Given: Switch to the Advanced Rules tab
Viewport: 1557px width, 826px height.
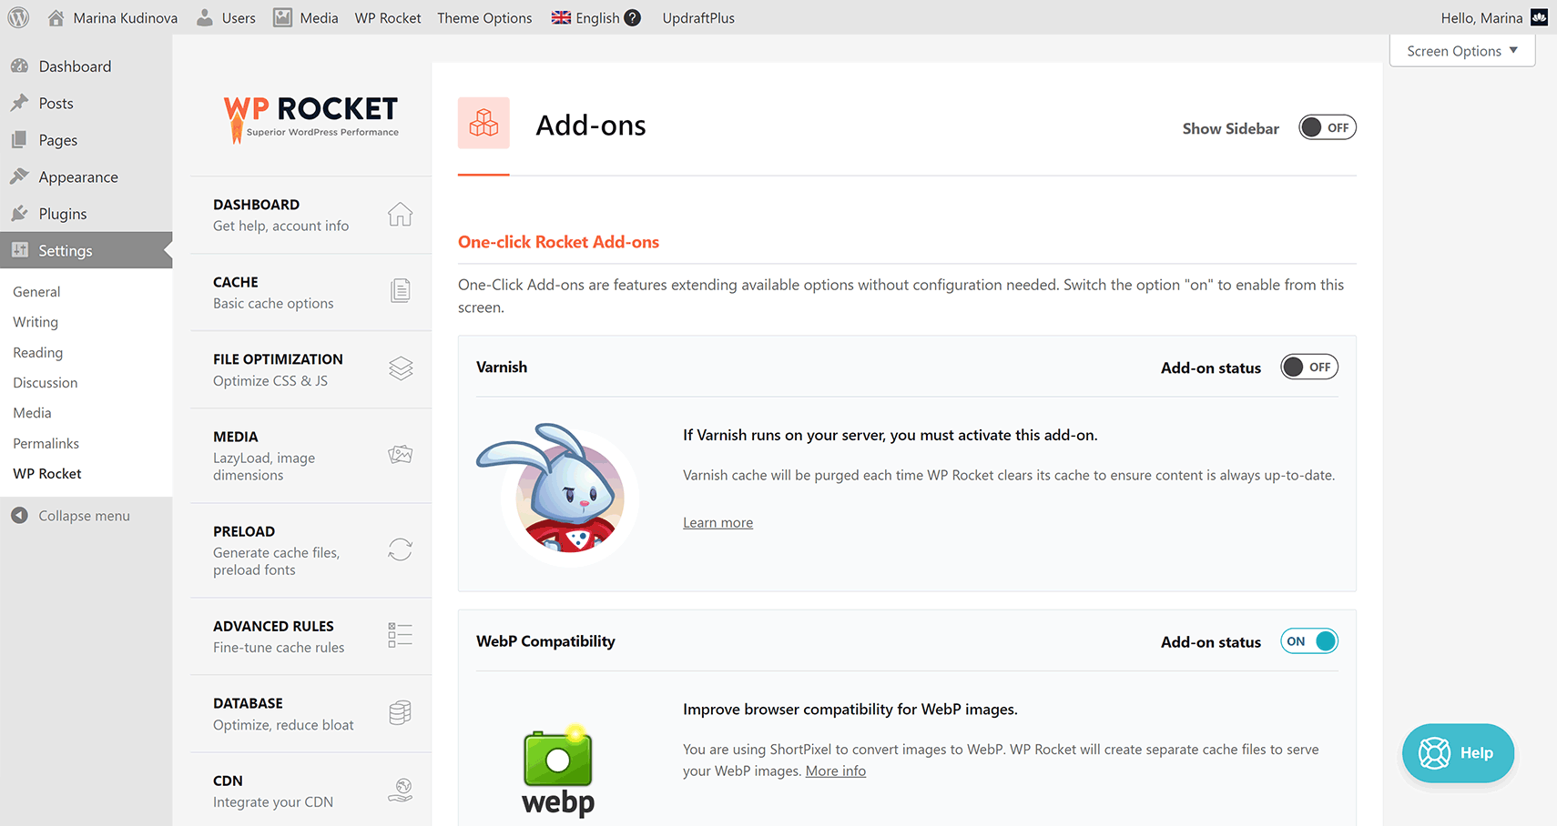Looking at the screenshot, I should pyautogui.click(x=311, y=636).
